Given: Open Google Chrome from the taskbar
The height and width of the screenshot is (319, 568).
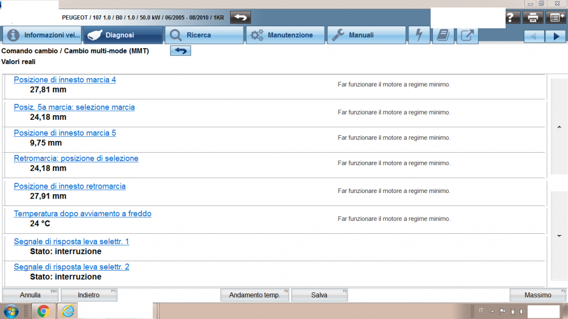Looking at the screenshot, I should (44, 311).
